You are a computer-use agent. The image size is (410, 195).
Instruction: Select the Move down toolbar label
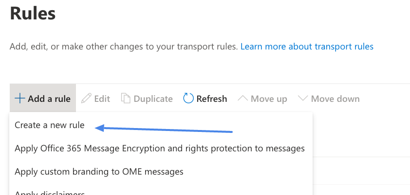(335, 99)
